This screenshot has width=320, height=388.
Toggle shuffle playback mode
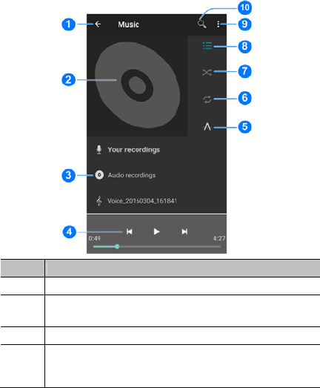tap(207, 72)
